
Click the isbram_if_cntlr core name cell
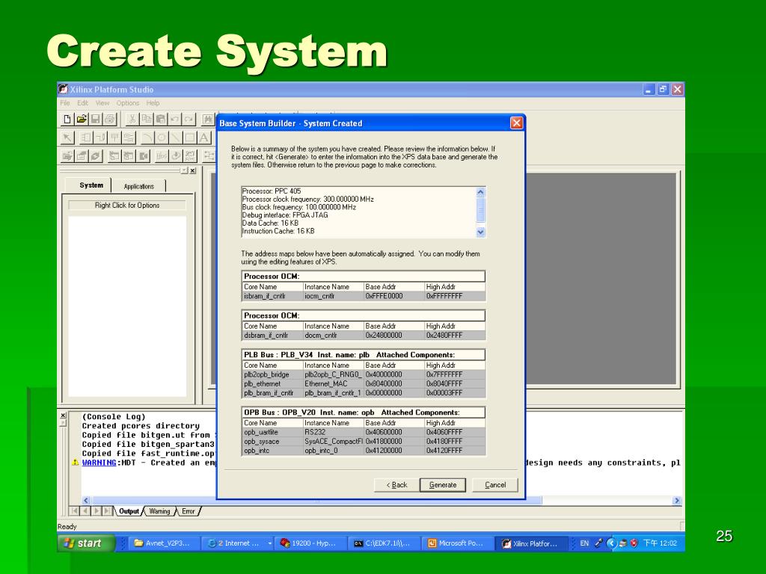tap(272, 296)
